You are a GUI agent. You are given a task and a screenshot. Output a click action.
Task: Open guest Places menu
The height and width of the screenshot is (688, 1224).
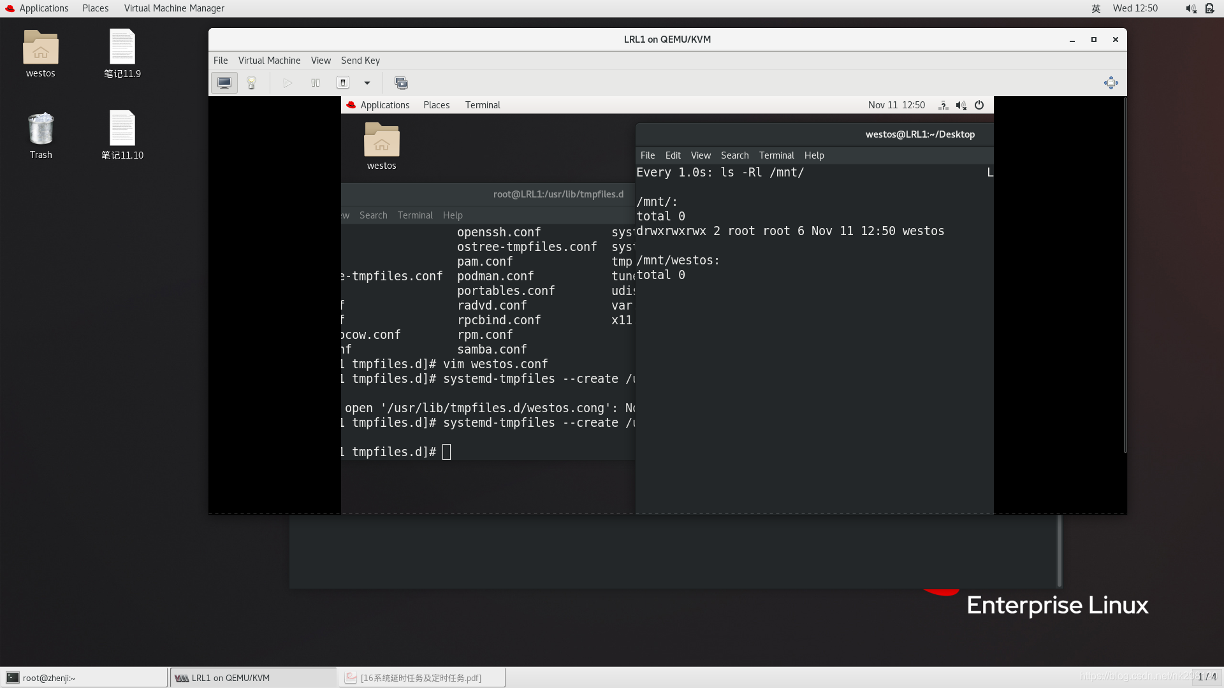pos(436,105)
